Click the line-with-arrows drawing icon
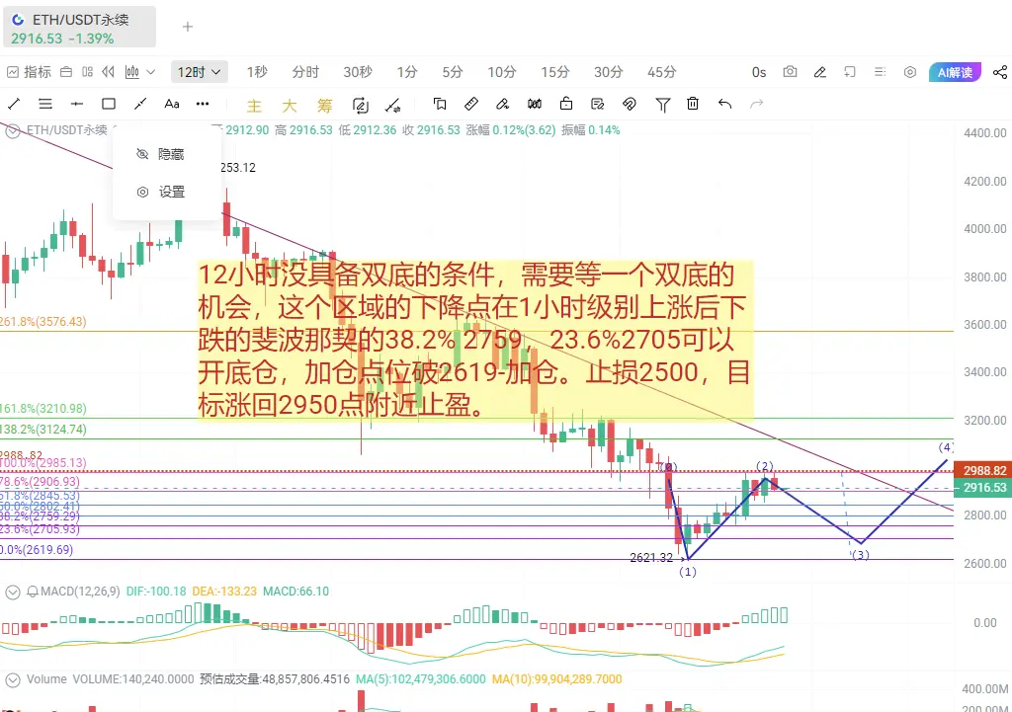The height and width of the screenshot is (712, 1012). click(x=392, y=105)
